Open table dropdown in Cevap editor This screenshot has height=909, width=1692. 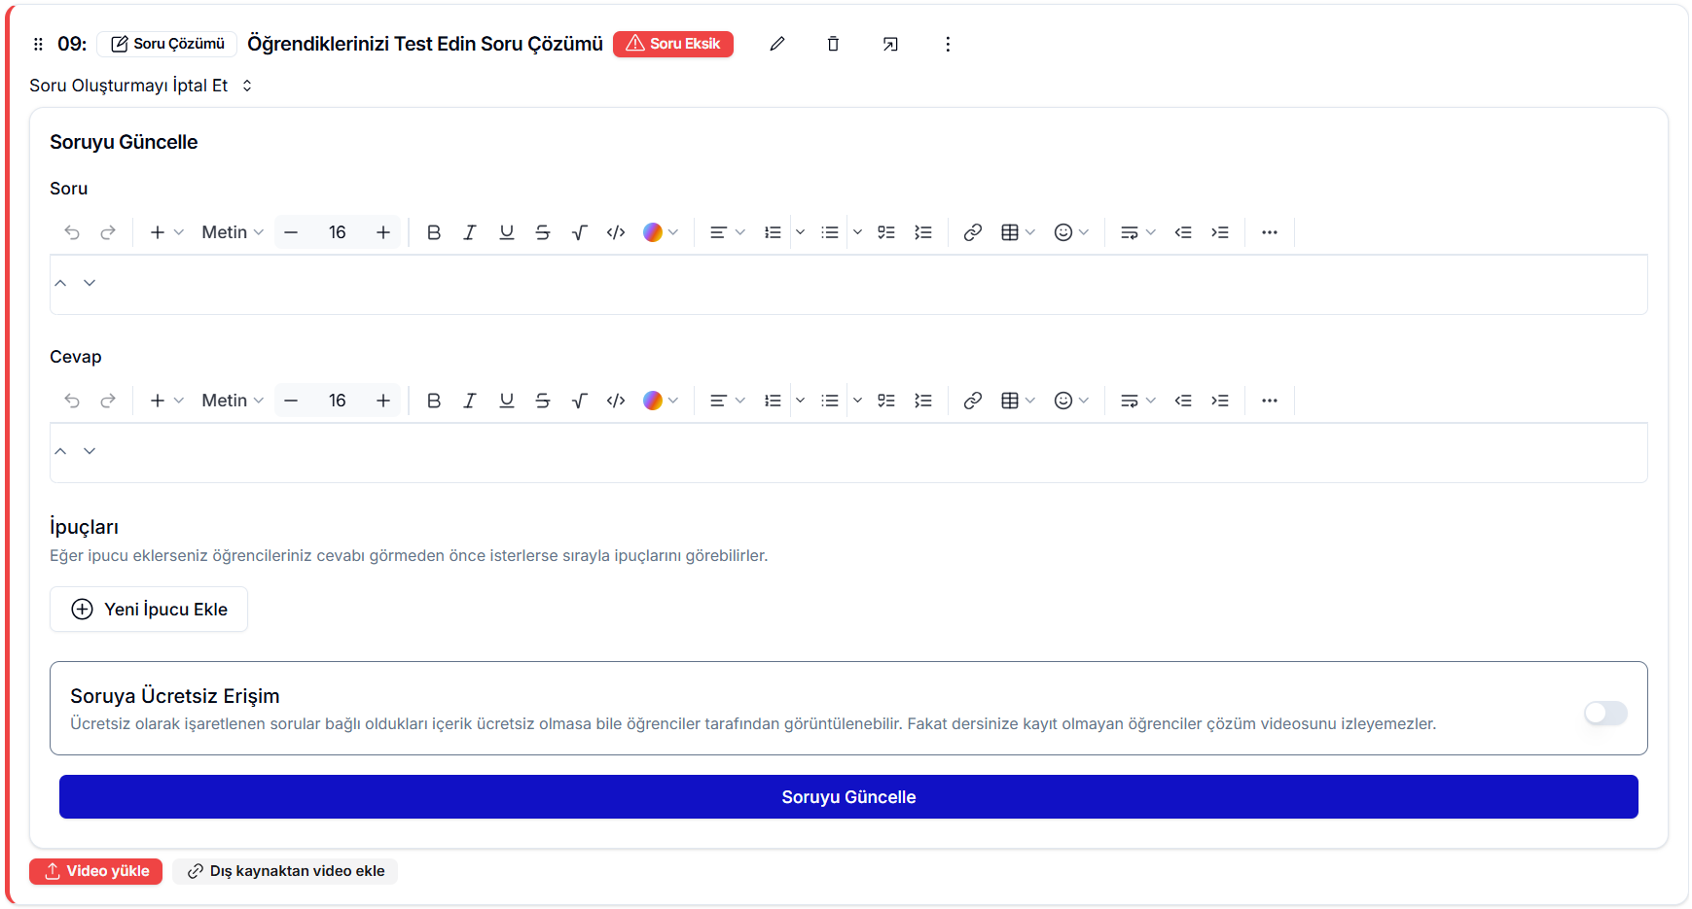(1018, 401)
